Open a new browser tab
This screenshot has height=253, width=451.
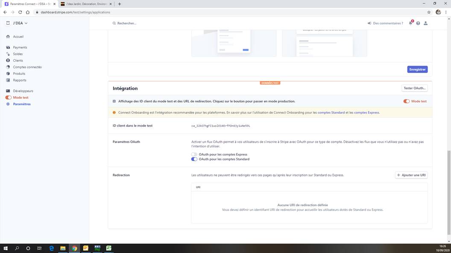point(119,4)
